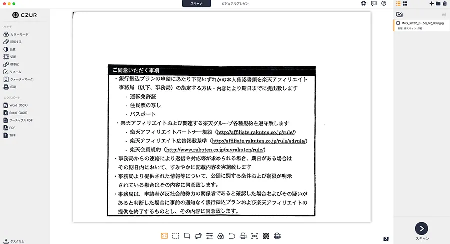
Task: Open リネーム batch rename
Action: (12, 72)
